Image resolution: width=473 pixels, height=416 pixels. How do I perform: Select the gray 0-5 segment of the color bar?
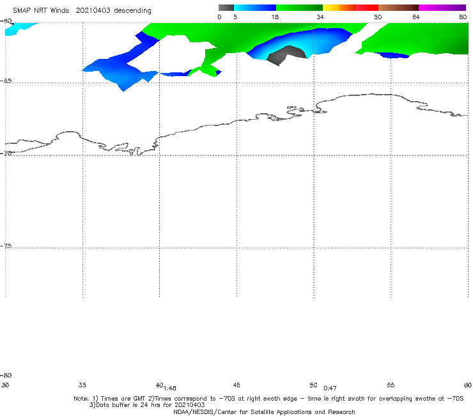coord(226,8)
